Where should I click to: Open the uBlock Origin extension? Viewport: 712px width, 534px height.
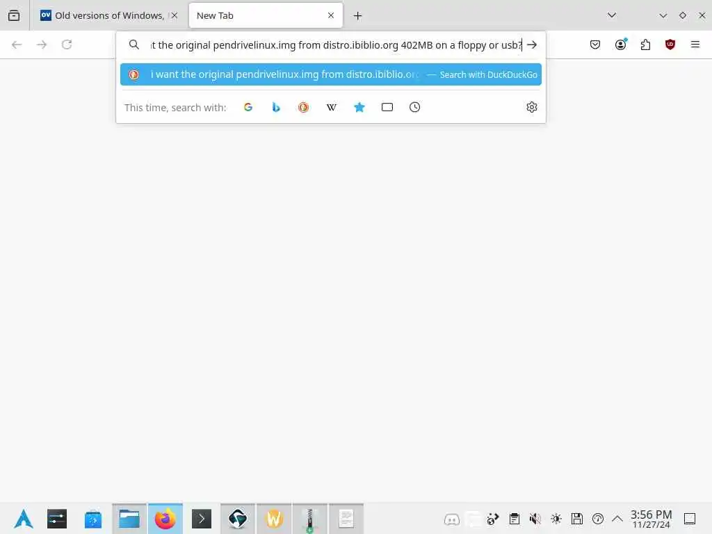click(x=670, y=44)
